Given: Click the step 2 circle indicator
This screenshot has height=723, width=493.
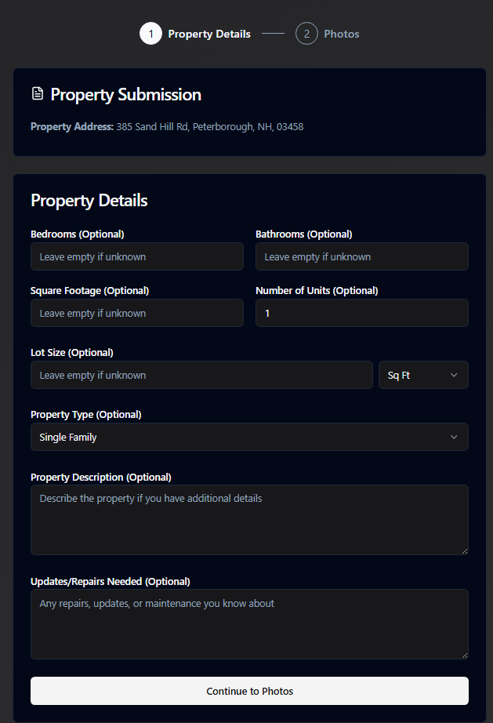Looking at the screenshot, I should coord(306,34).
